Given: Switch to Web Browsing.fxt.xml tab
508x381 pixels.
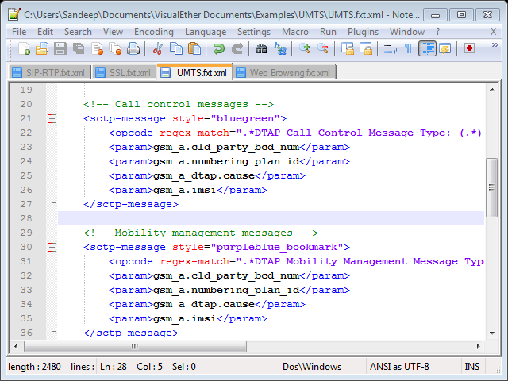Looking at the screenshot, I should pos(284,72).
